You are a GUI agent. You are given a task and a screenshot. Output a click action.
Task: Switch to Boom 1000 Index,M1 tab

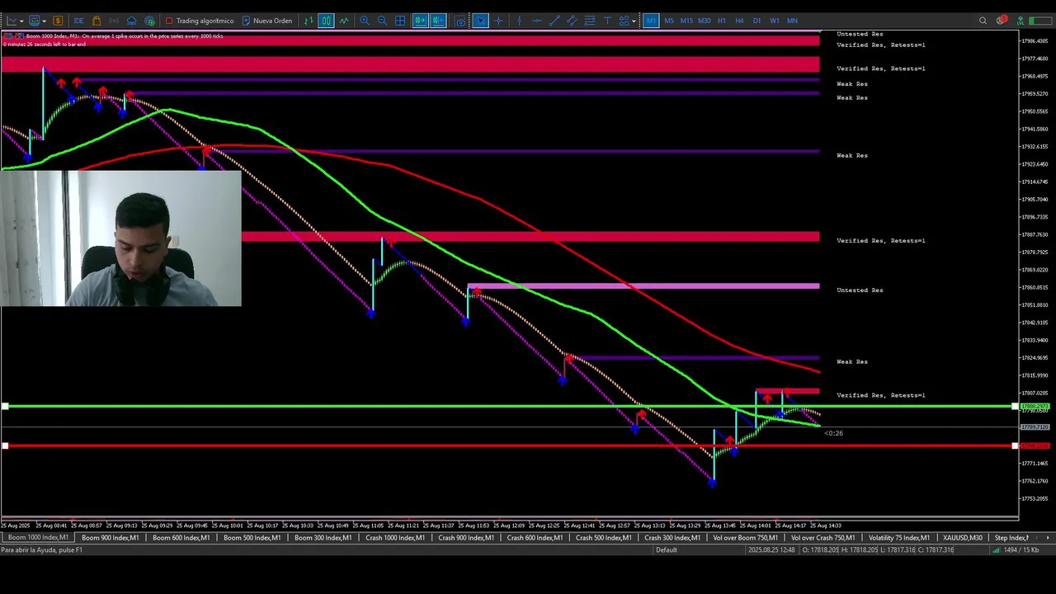(x=38, y=538)
